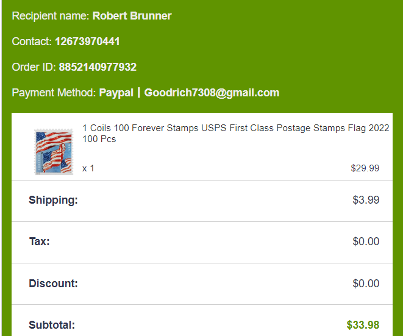Click the green subtotal amount $33.98

tap(363, 325)
